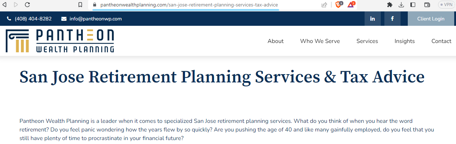Click the Client Login button
The image size is (456, 144).
coord(431,19)
